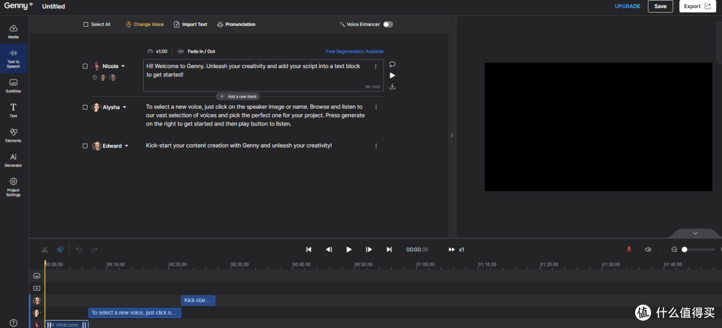Click Change Voice
This screenshot has height=328, width=722.
click(x=144, y=24)
